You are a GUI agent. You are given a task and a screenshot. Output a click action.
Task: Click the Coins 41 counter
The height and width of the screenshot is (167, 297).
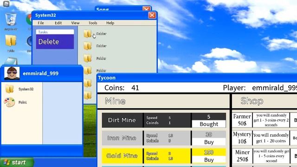[x=122, y=88]
